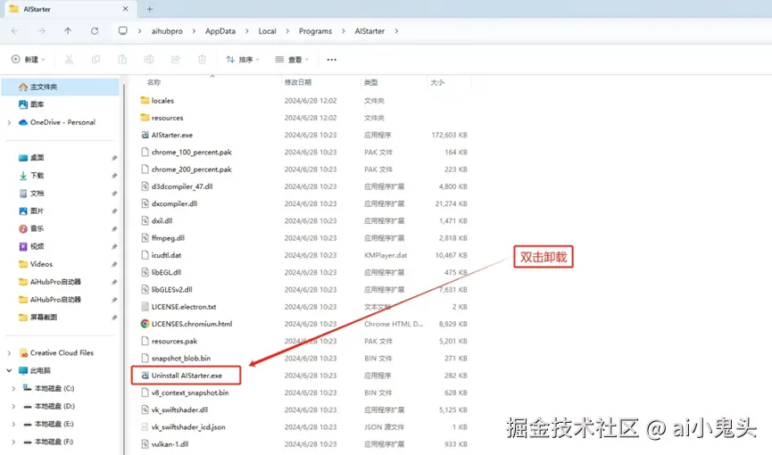Click the delete trash icon

pos(202,60)
